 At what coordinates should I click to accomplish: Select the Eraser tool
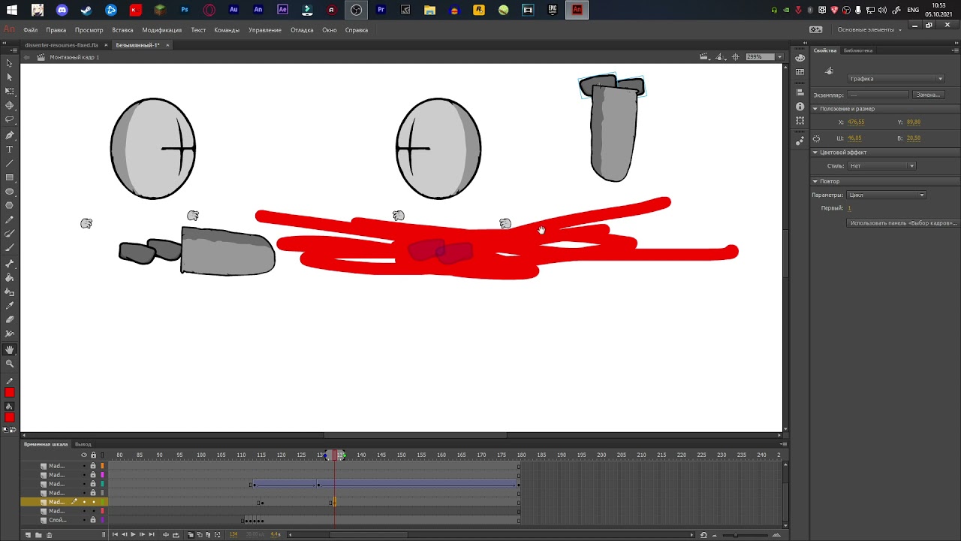[x=10, y=320]
